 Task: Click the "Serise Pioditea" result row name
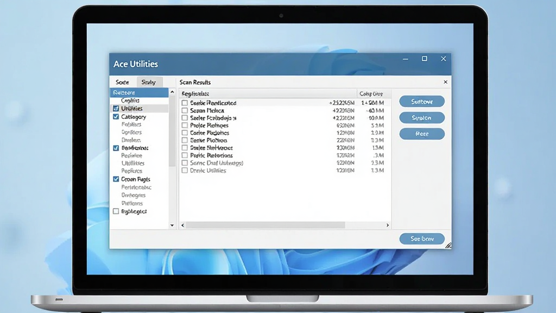pyautogui.click(x=208, y=141)
